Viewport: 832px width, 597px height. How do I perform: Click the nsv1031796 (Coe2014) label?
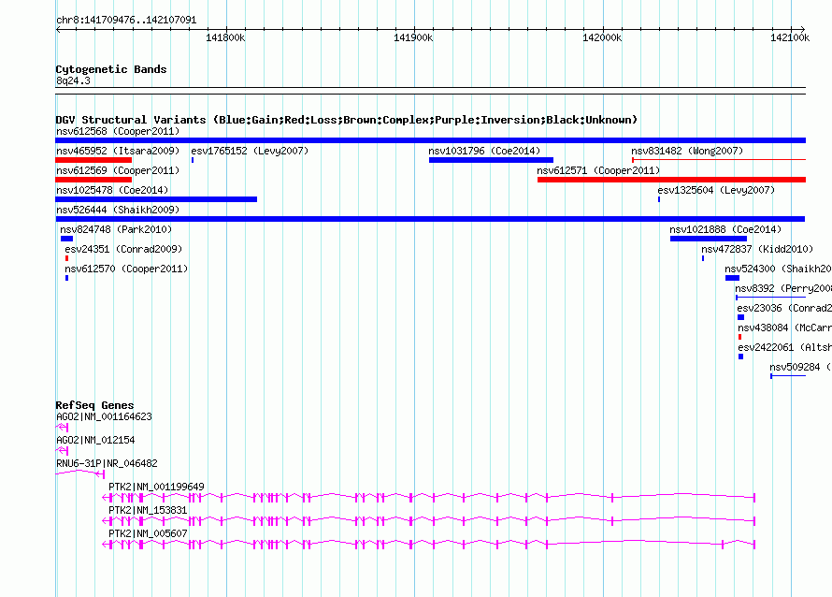pos(484,151)
